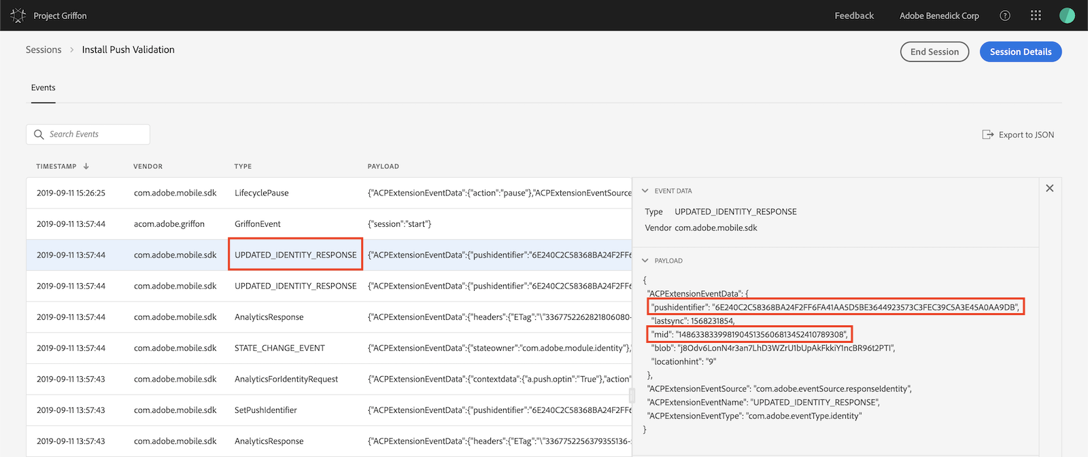This screenshot has width=1088, height=457.
Task: Click the "blob" line in payload
Action: click(773, 348)
